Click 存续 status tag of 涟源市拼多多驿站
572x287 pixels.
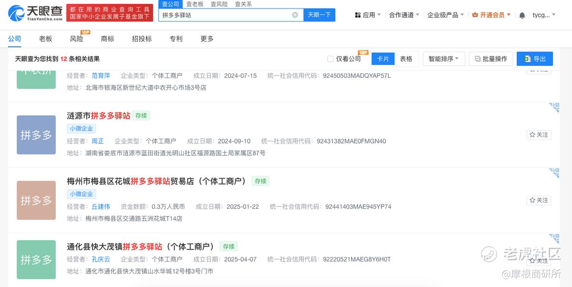click(x=141, y=115)
